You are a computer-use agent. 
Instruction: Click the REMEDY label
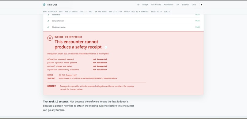(x=51, y=86)
